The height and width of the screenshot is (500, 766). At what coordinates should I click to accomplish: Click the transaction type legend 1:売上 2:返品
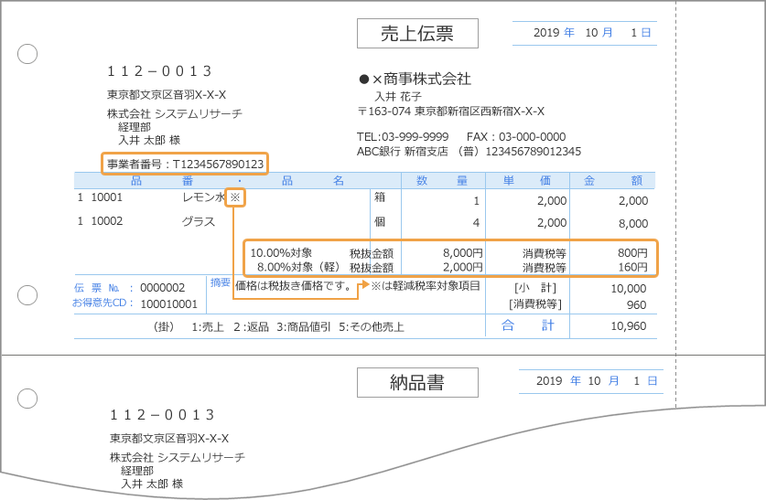(x=230, y=327)
